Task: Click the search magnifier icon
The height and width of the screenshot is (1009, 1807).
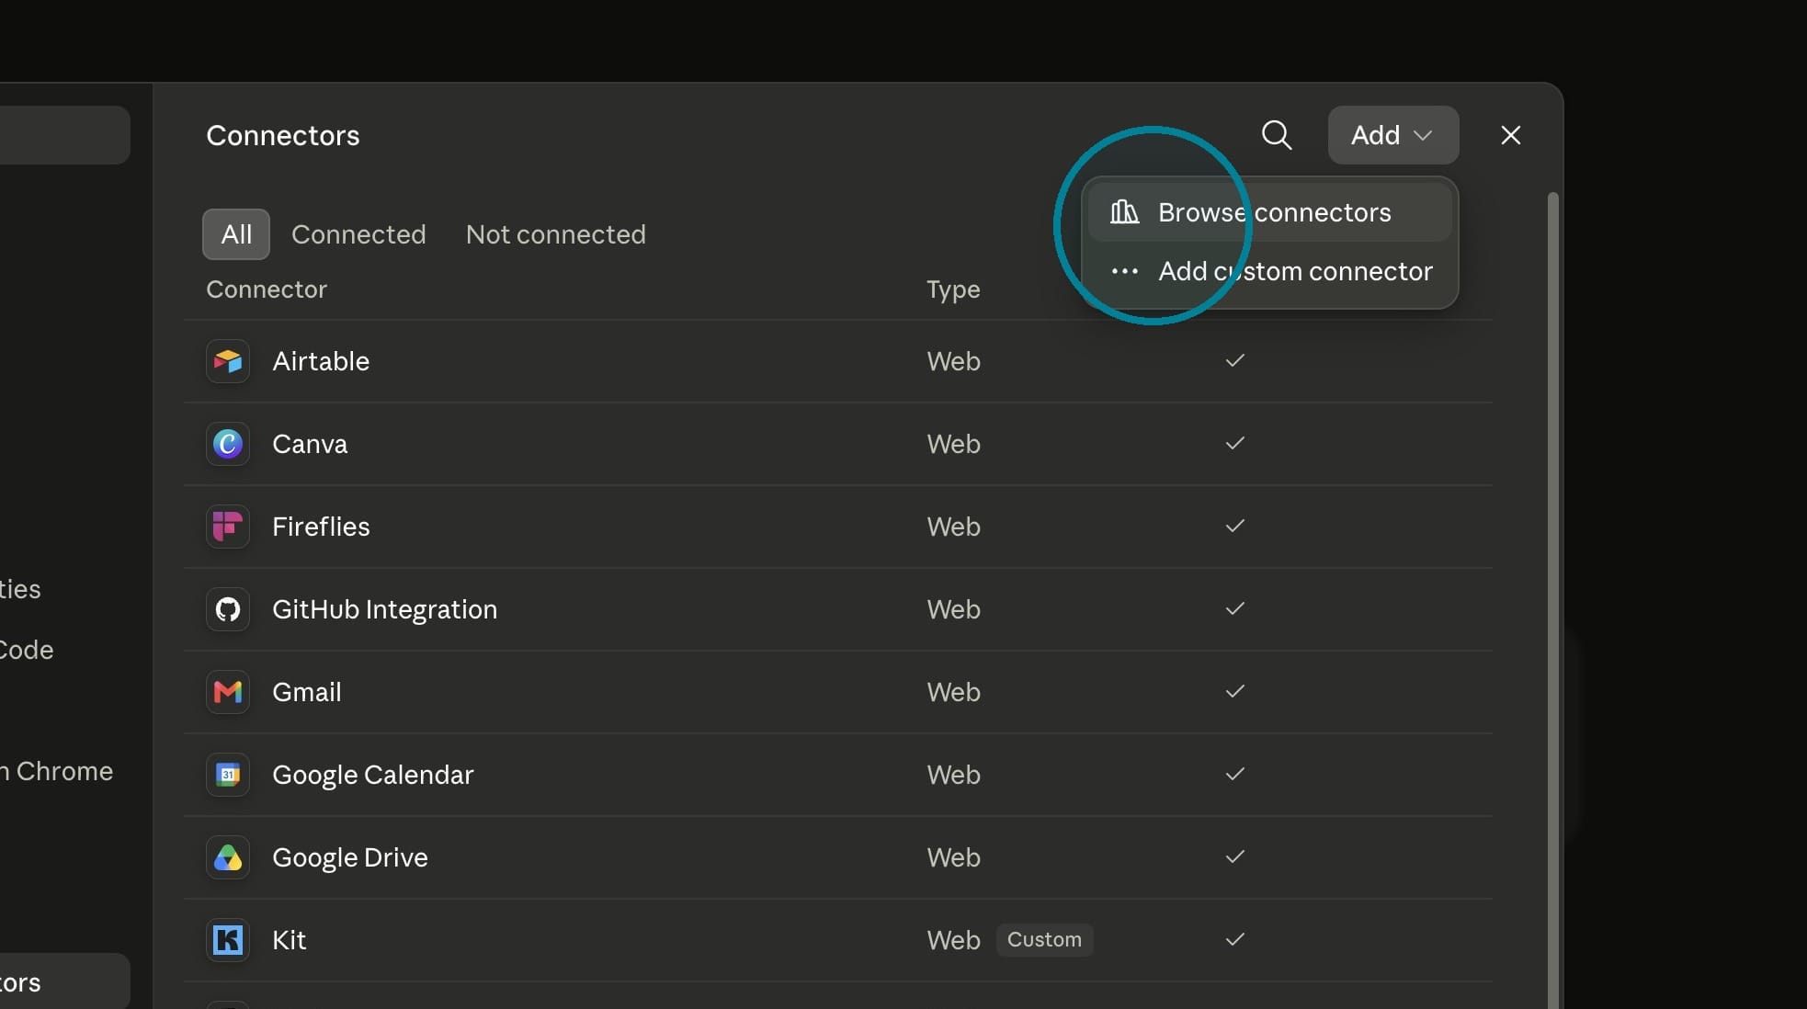Action: [1277, 135]
